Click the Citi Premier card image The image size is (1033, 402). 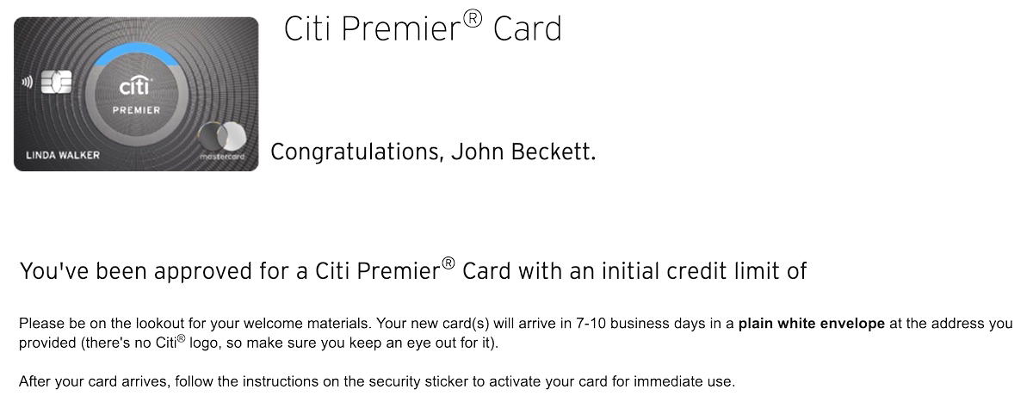pyautogui.click(x=136, y=94)
